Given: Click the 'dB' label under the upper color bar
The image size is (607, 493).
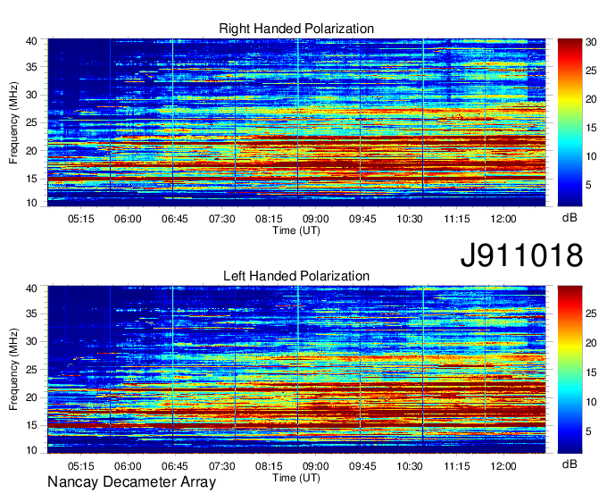Looking at the screenshot, I should coord(570,218).
